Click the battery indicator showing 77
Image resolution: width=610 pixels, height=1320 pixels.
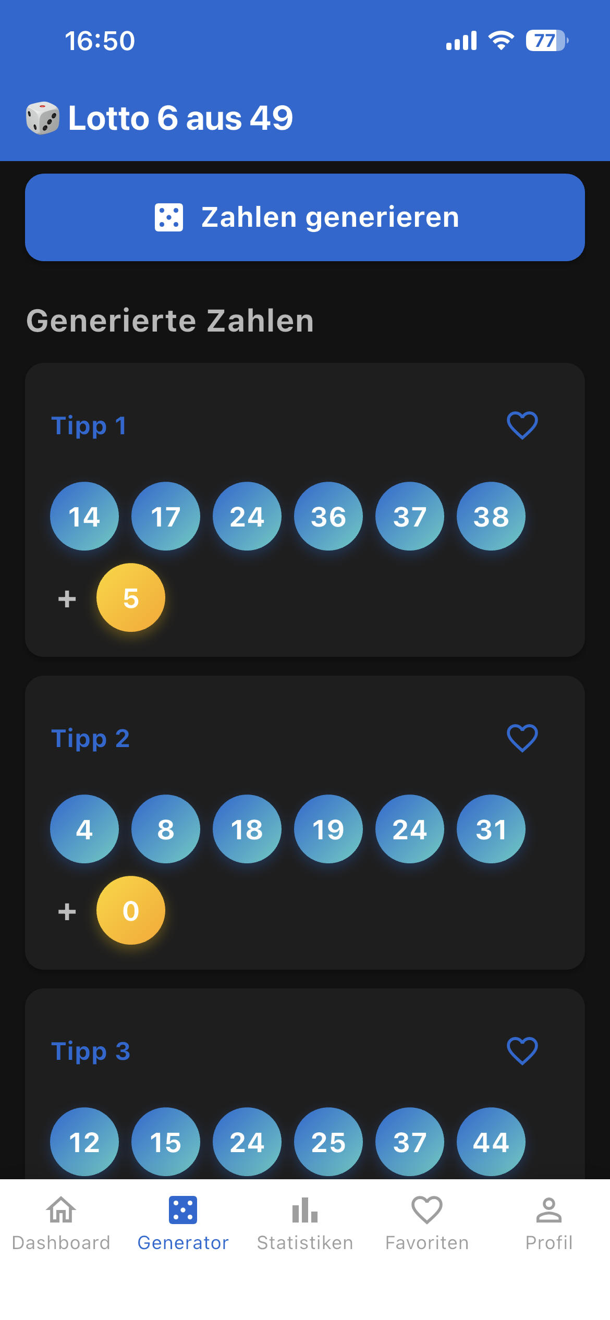coord(546,41)
